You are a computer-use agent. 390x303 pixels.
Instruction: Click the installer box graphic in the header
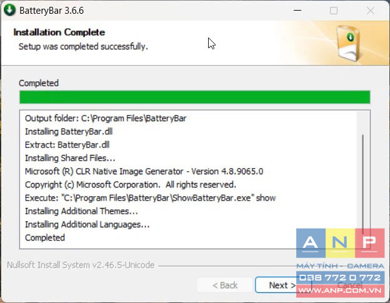coord(349,43)
